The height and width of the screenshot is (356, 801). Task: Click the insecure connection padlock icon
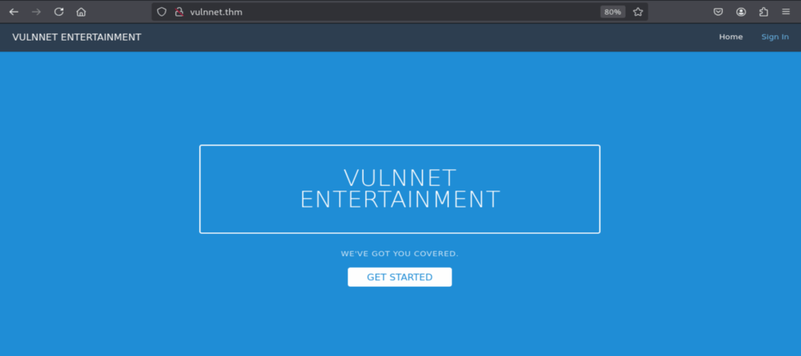(x=179, y=12)
